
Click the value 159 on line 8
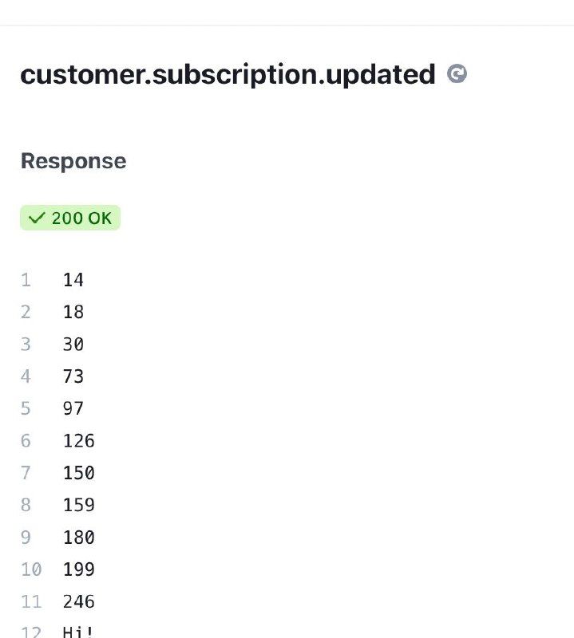click(x=78, y=505)
